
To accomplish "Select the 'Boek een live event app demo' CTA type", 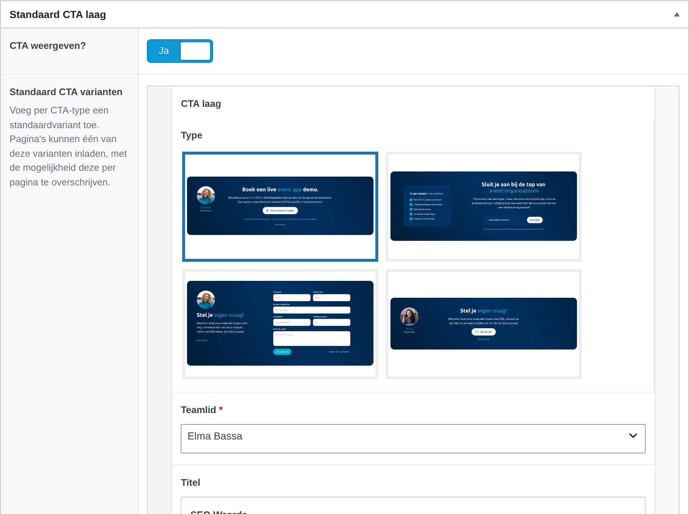I will [x=280, y=207].
